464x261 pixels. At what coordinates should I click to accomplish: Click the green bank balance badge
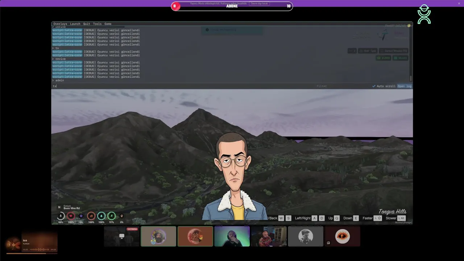401,58
